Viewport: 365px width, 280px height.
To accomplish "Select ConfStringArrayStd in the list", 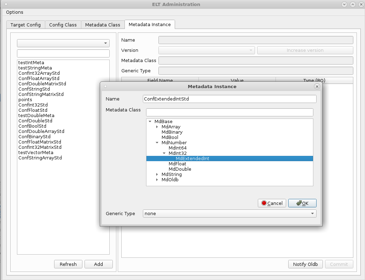I will click(40, 158).
